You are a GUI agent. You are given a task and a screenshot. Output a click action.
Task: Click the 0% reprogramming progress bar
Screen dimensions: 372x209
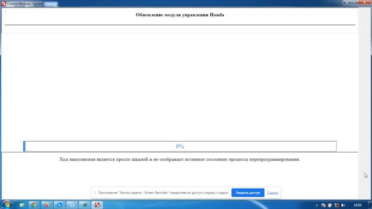[x=180, y=146]
